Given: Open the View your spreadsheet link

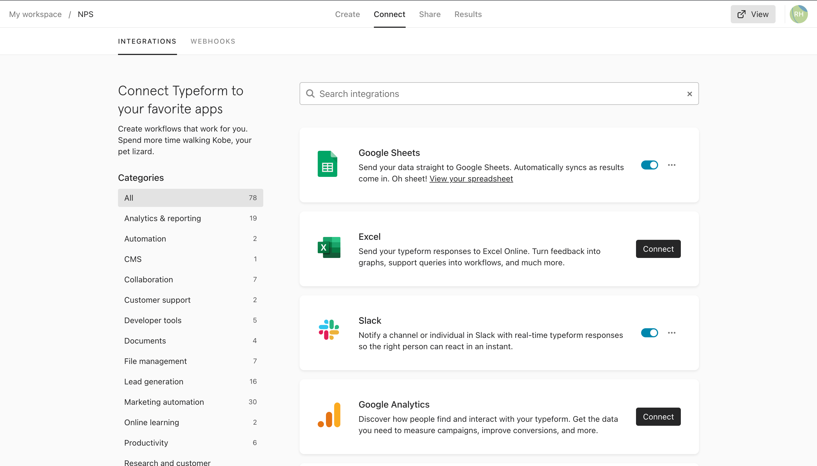Looking at the screenshot, I should coord(471,179).
